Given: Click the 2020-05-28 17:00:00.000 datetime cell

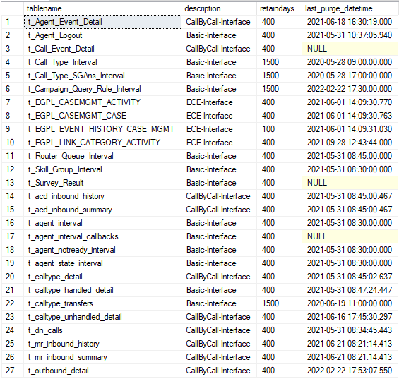Looking at the screenshot, I should click(x=350, y=76).
